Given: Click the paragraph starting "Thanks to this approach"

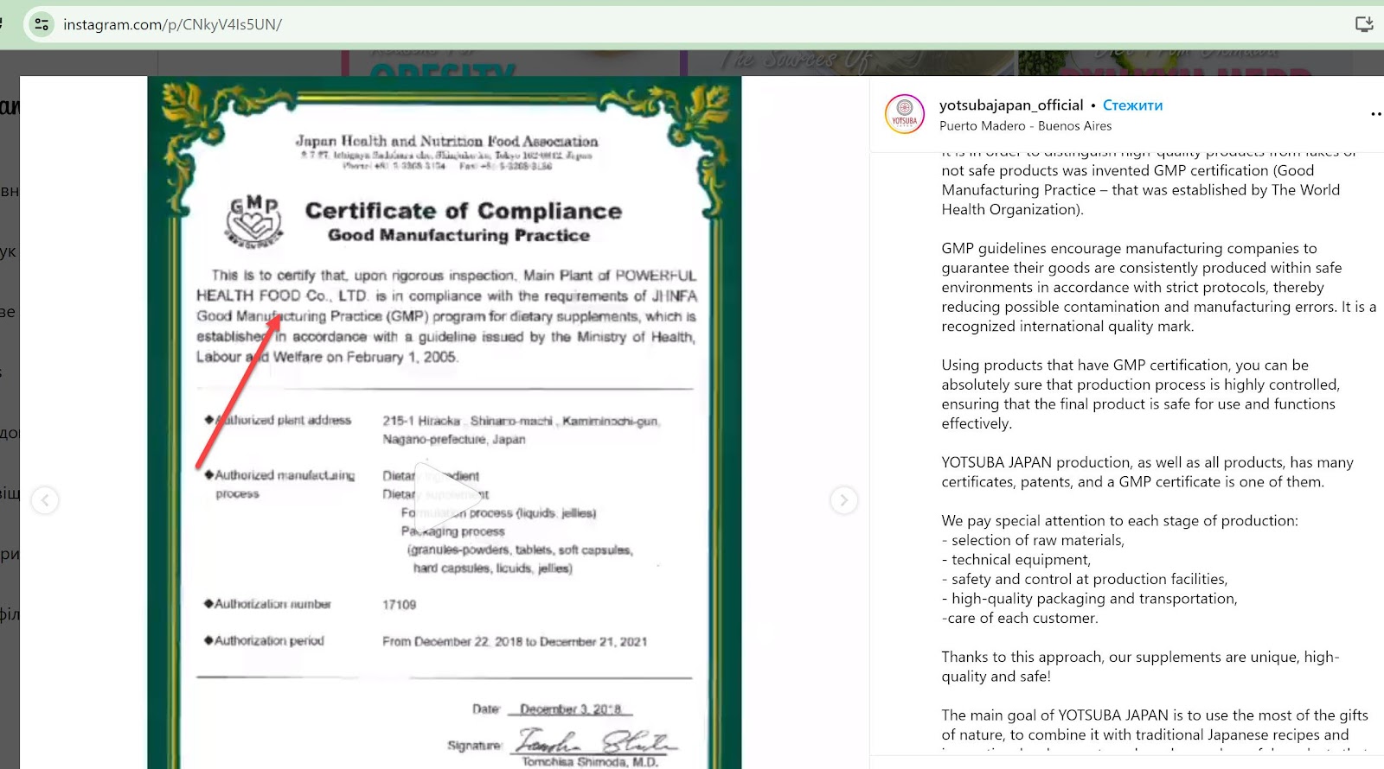Looking at the screenshot, I should pyautogui.click(x=1140, y=667).
